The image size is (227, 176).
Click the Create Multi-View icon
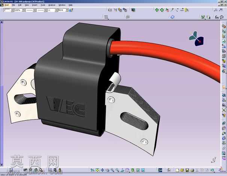(127, 170)
